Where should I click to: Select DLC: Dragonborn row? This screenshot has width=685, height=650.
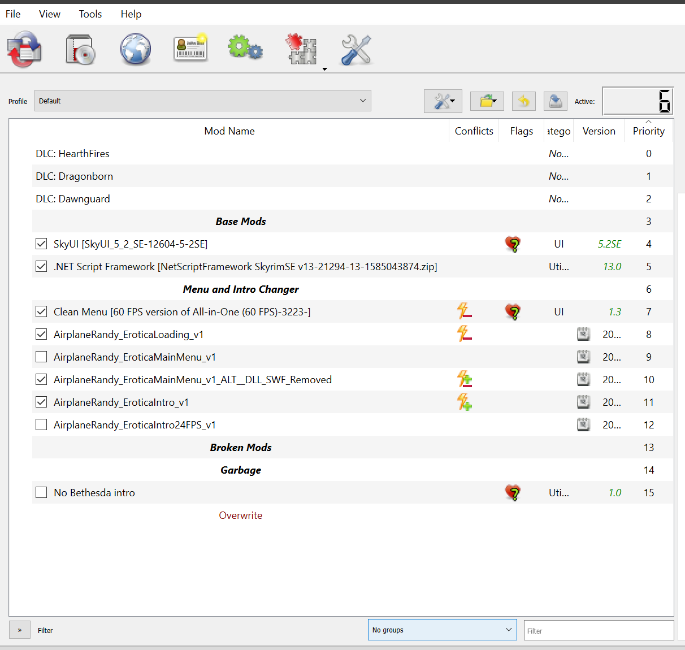coord(353,176)
